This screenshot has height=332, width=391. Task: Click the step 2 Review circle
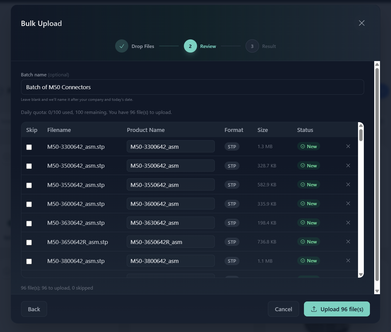pyautogui.click(x=190, y=46)
